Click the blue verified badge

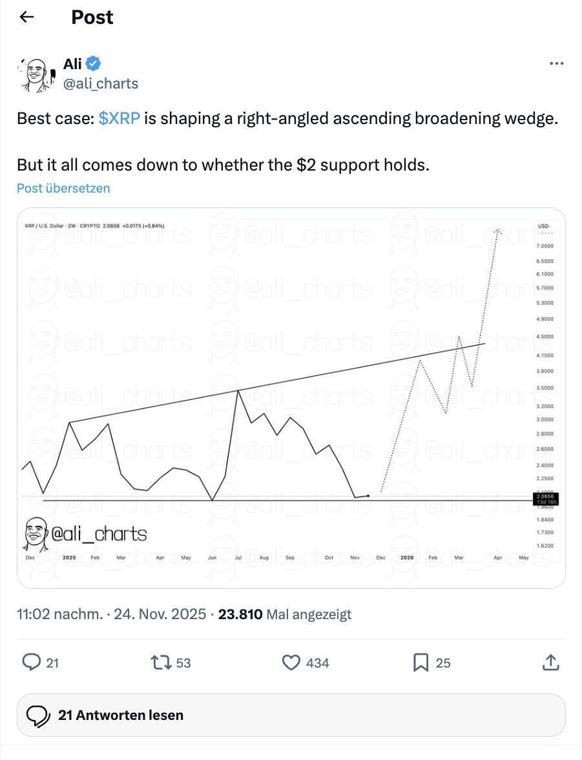[94, 63]
